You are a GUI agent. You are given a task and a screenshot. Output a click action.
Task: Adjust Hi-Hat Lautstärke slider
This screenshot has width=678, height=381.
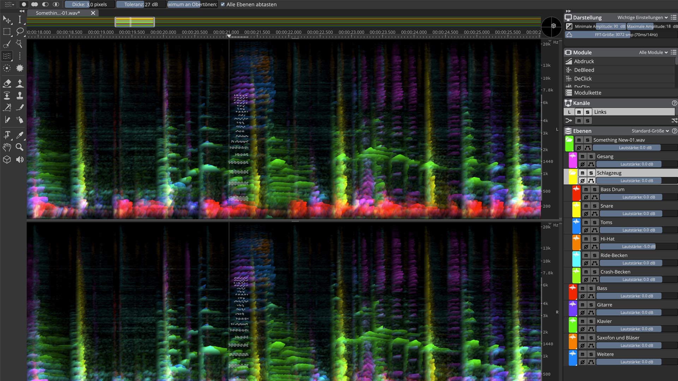[x=638, y=247]
